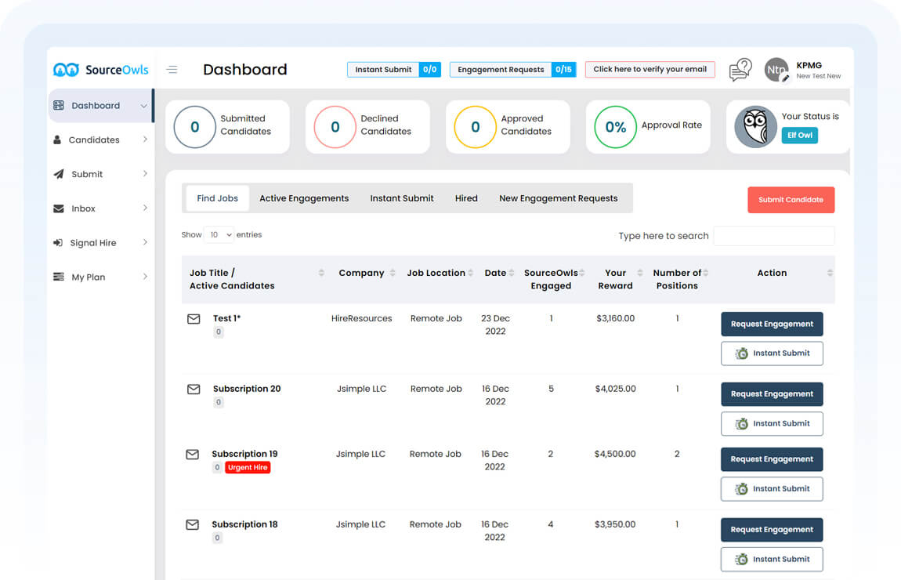This screenshot has width=901, height=580.
Task: Click the Declined Candidates count circle
Action: coord(335,127)
